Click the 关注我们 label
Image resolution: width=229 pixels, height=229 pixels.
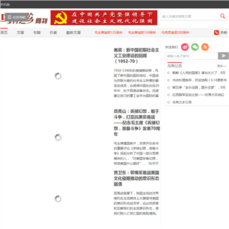coord(172,47)
